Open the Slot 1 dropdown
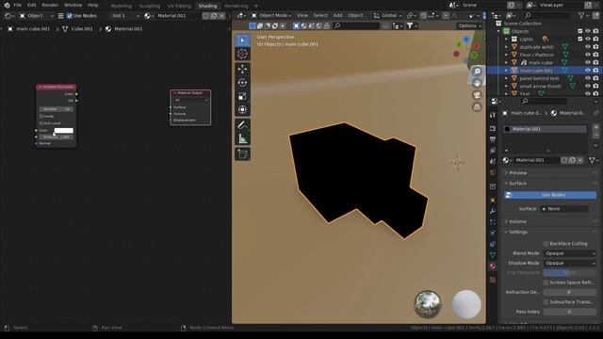Viewport: 603px width, 339px height. (x=124, y=16)
